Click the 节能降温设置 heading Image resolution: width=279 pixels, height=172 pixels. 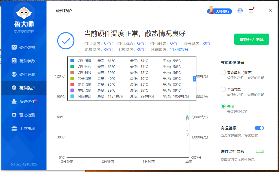(x=232, y=63)
